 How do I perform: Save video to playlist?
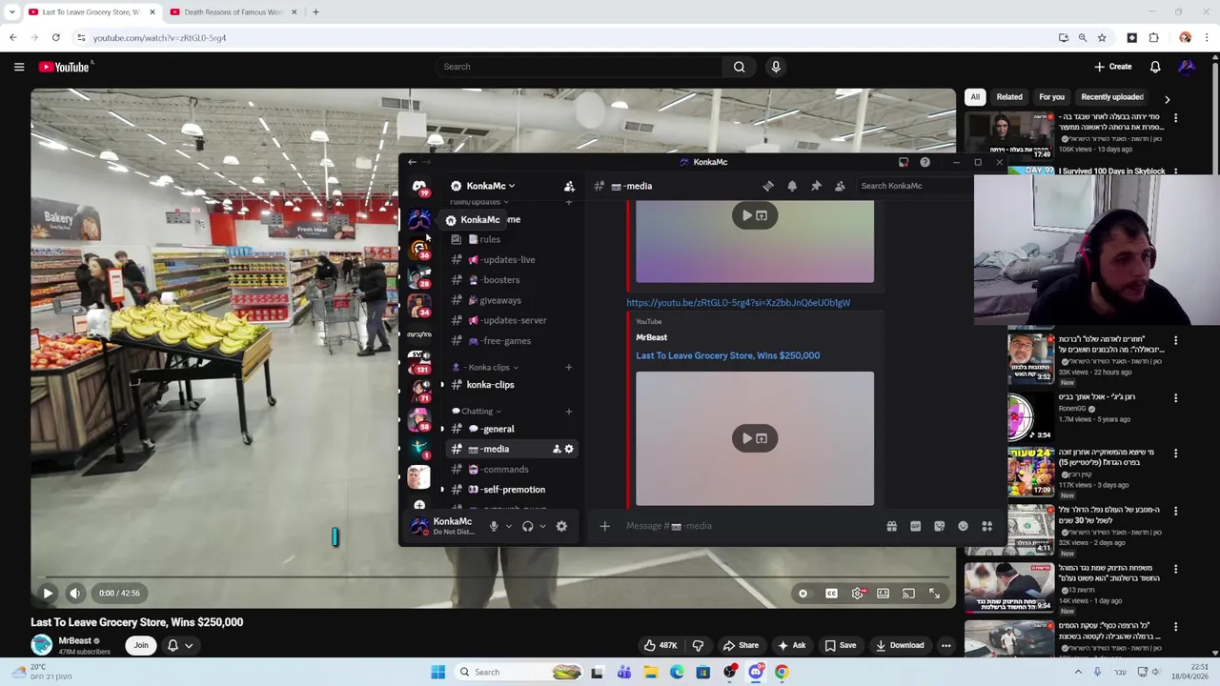click(840, 645)
